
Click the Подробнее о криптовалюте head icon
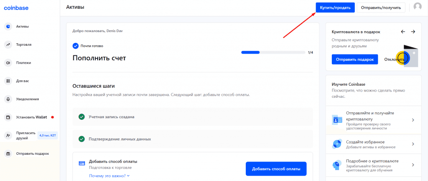pyautogui.click(x=336, y=165)
